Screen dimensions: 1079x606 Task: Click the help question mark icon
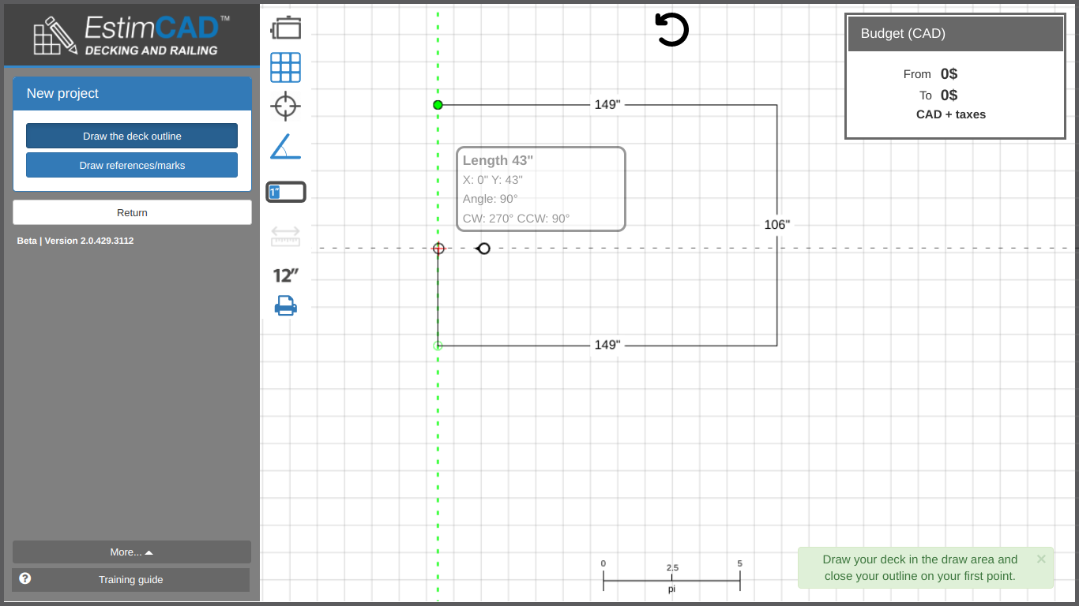point(25,578)
